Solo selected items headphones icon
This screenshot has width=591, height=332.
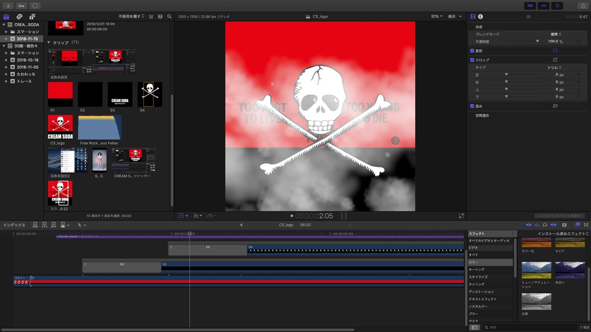[x=545, y=225]
